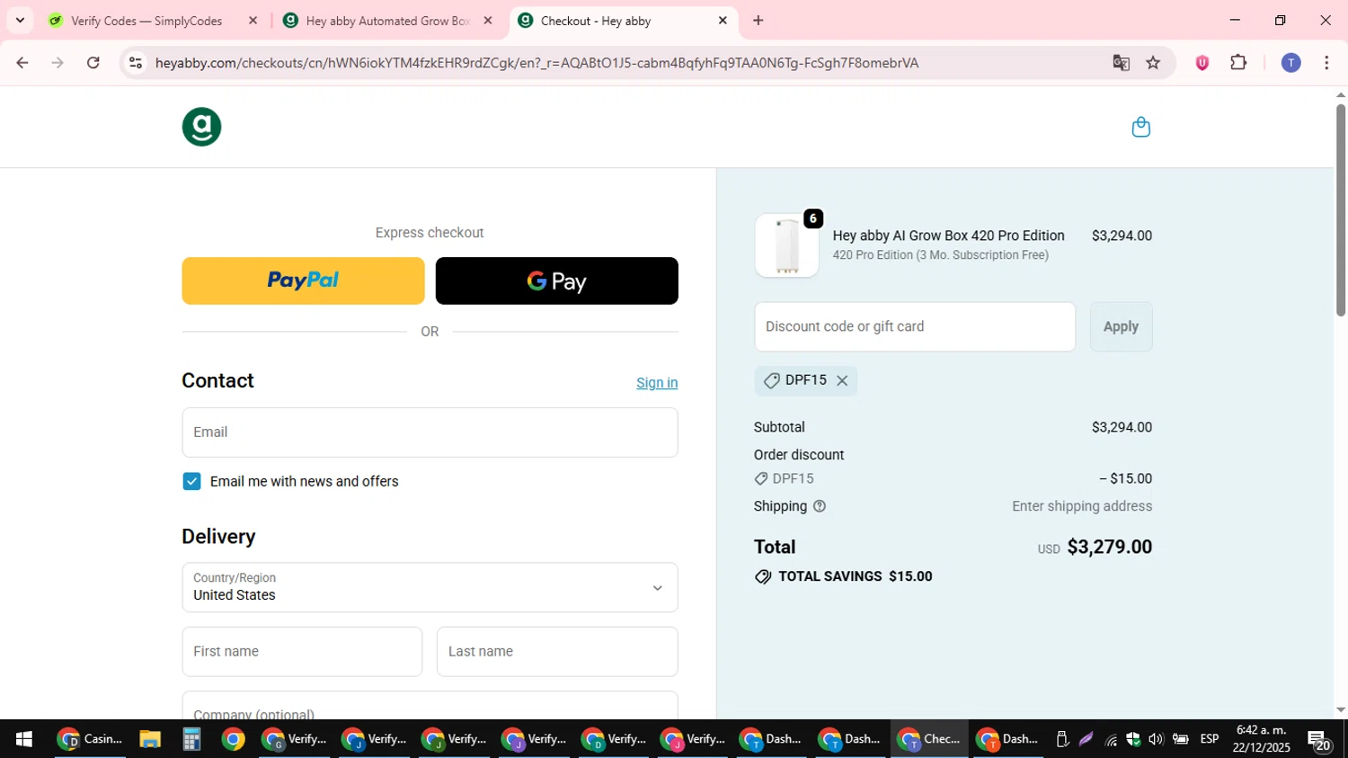Click the ESP language indicator
This screenshot has width=1348, height=758.
pos(1210,739)
